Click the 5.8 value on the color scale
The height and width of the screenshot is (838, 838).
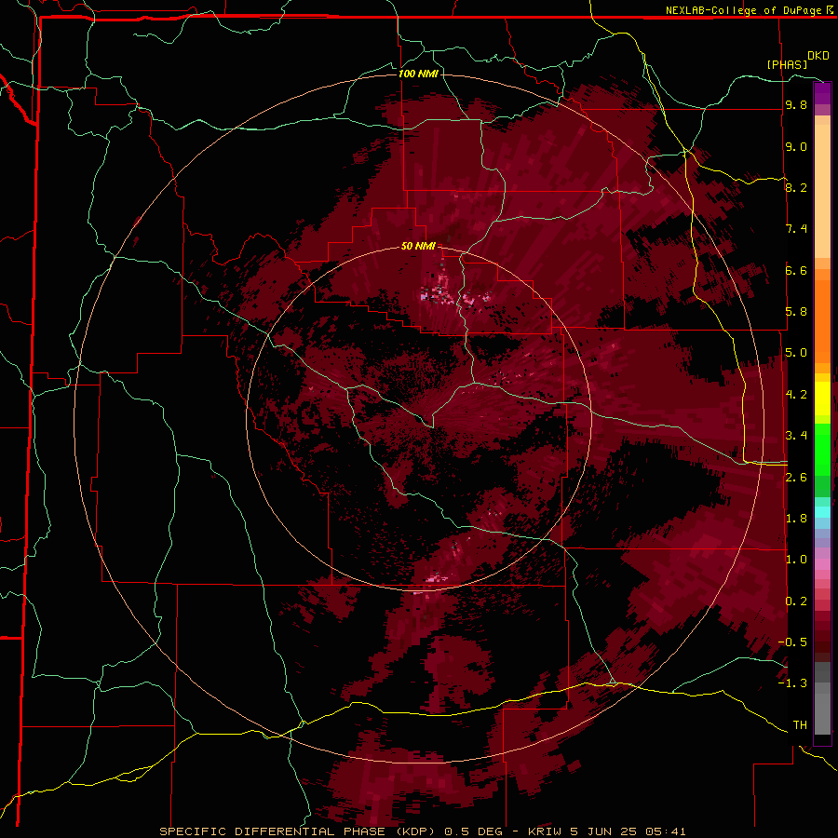pyautogui.click(x=796, y=312)
